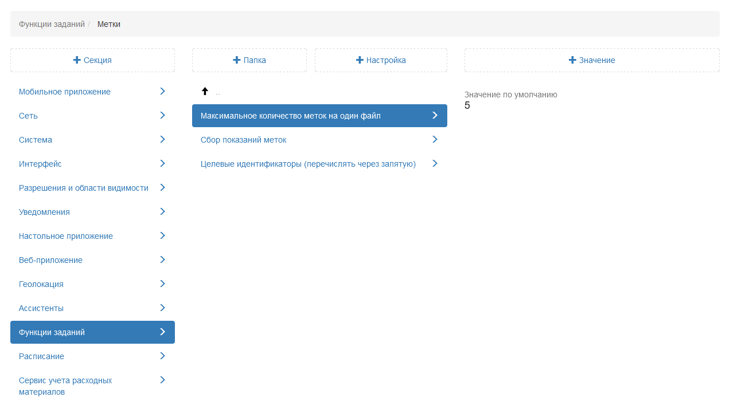Go up one level with the arrow icon
The width and height of the screenshot is (730, 413).
(x=205, y=92)
